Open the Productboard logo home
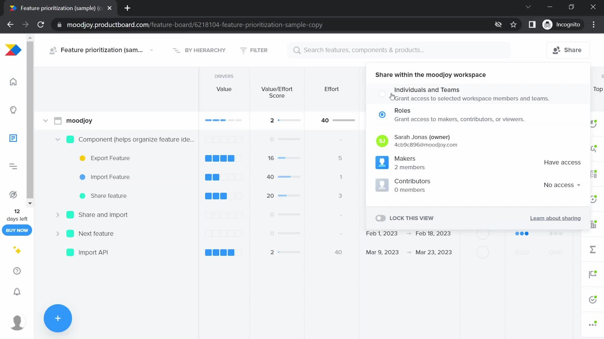The image size is (604, 339). [x=13, y=50]
